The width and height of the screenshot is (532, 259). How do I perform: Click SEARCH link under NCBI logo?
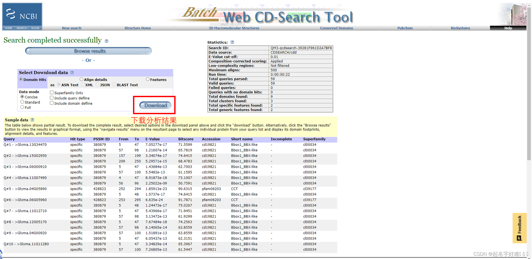click(22, 28)
